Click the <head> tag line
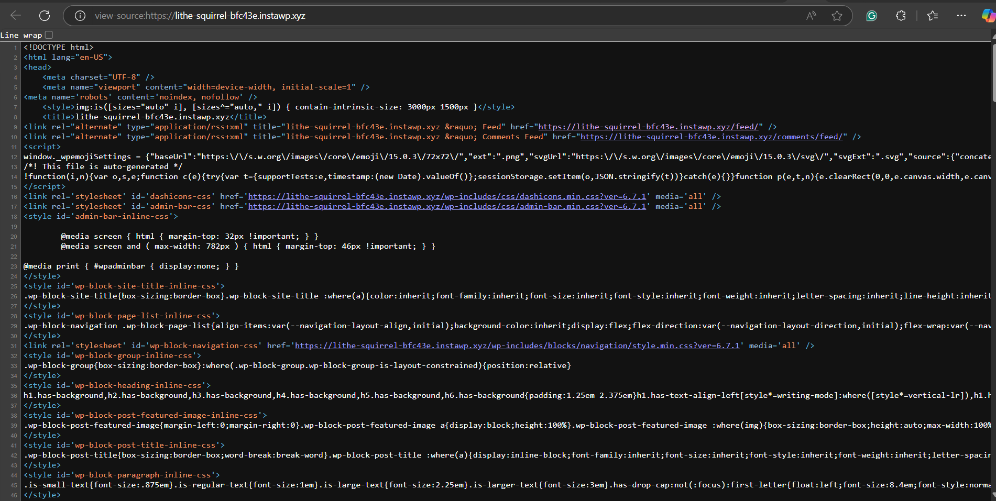Screen dimensions: 996x501 tap(38, 67)
